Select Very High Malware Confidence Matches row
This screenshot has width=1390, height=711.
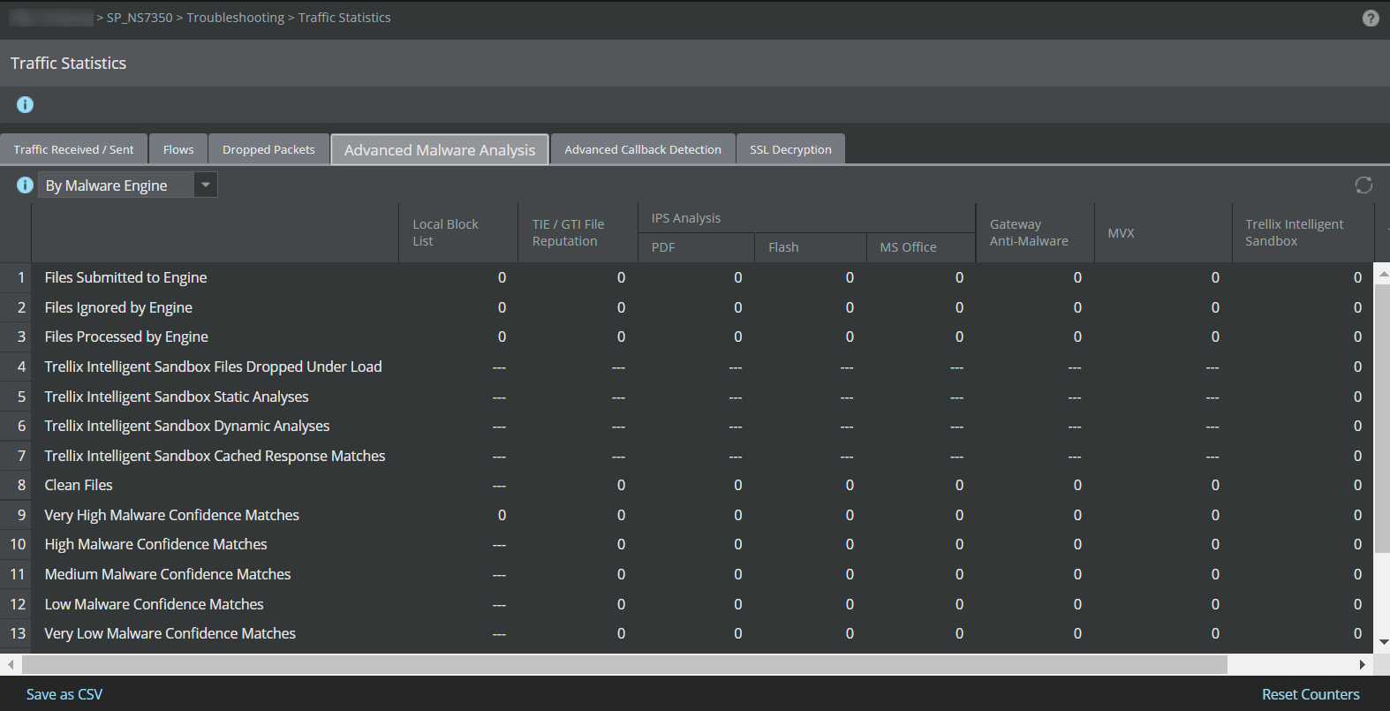[x=687, y=515]
